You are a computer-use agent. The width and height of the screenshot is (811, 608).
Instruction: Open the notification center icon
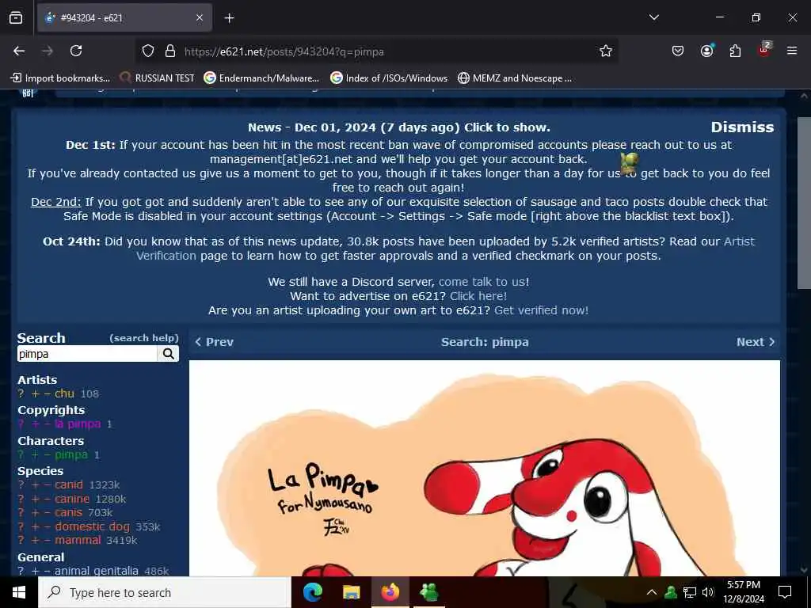(785, 592)
